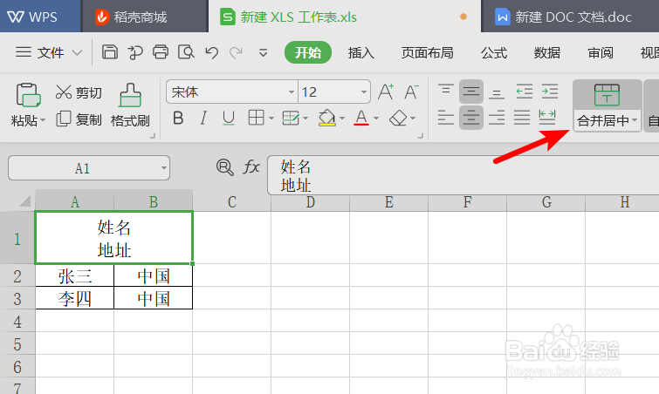Click row header 4
This screenshot has width=659, height=394.
(17, 322)
